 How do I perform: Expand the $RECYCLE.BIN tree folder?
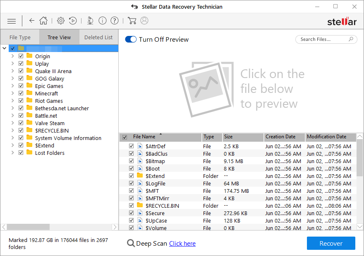tap(12, 130)
